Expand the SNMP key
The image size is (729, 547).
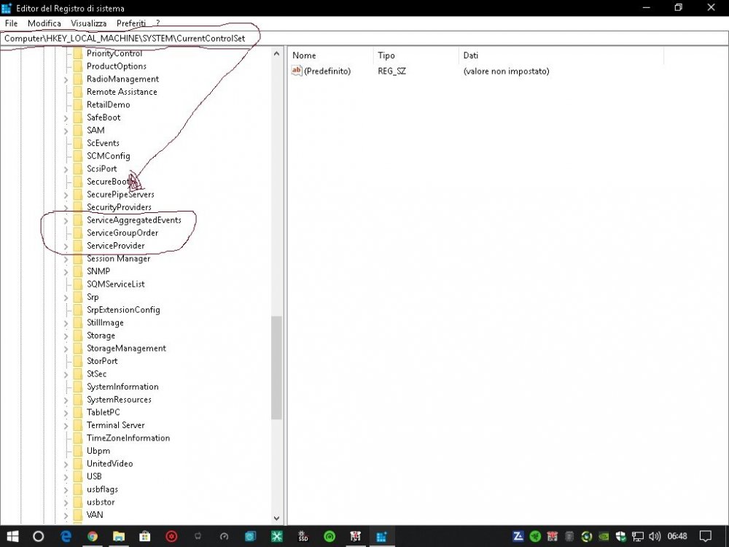click(x=66, y=271)
